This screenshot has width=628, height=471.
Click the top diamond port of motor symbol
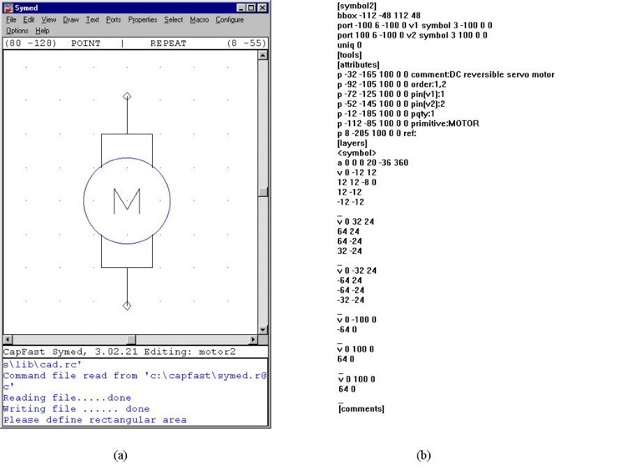point(127,96)
